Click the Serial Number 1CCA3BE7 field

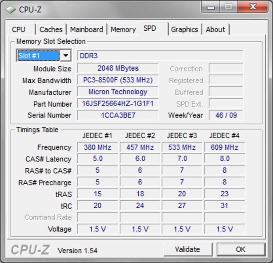pyautogui.click(x=118, y=115)
